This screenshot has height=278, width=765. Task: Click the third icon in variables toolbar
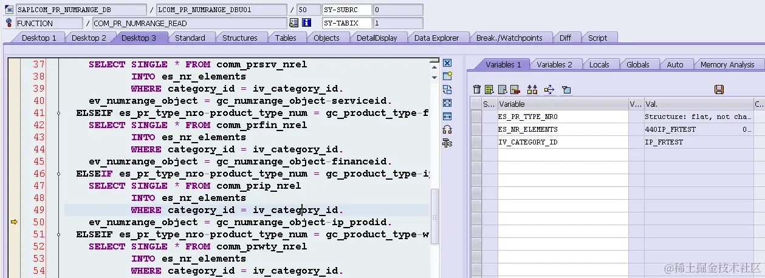click(503, 89)
